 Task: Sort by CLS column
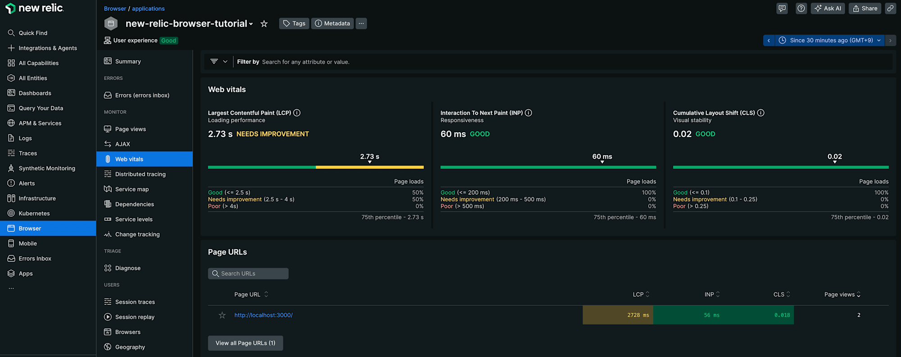[782, 295]
